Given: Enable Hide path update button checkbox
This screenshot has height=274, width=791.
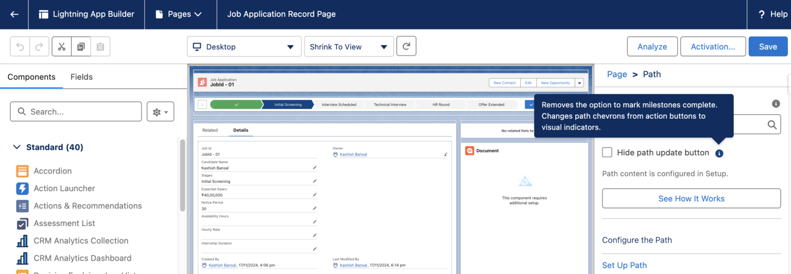Looking at the screenshot, I should pyautogui.click(x=607, y=152).
